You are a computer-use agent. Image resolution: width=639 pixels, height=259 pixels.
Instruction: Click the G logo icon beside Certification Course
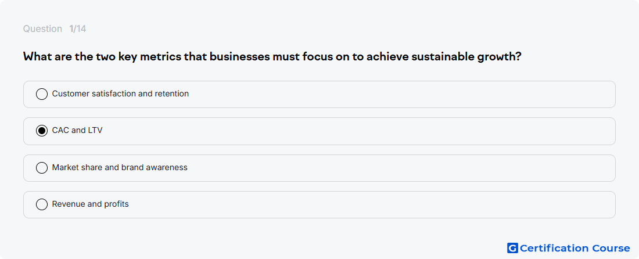(x=512, y=248)
